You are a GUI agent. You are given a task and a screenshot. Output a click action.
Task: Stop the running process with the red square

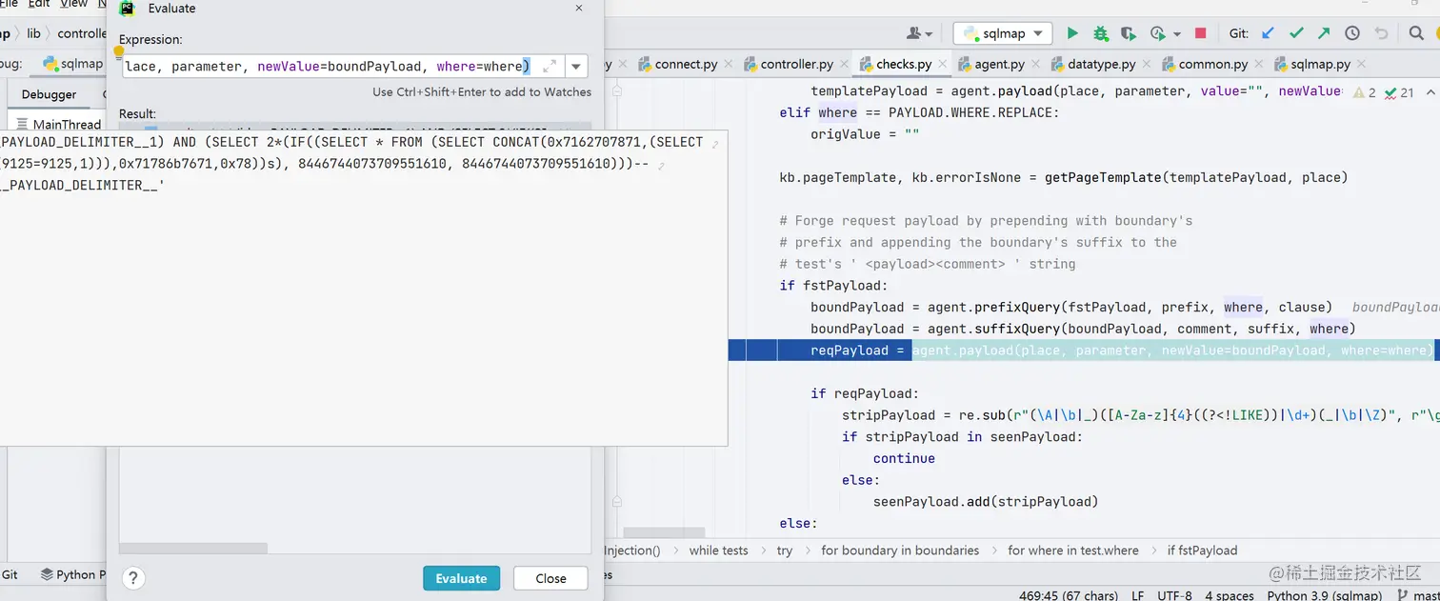[1200, 33]
